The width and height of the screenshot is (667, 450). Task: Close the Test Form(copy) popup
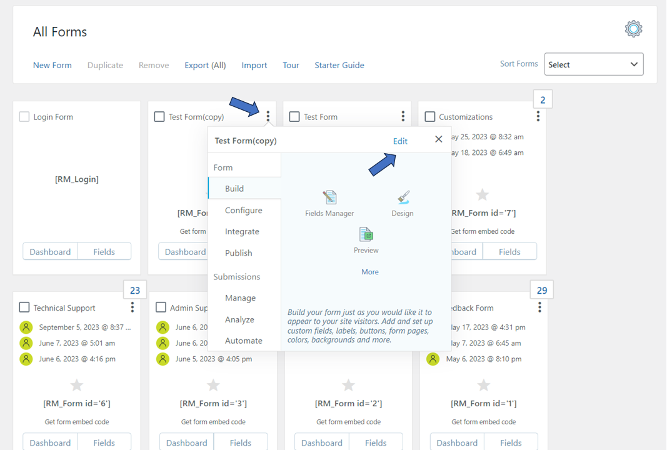pyautogui.click(x=439, y=139)
